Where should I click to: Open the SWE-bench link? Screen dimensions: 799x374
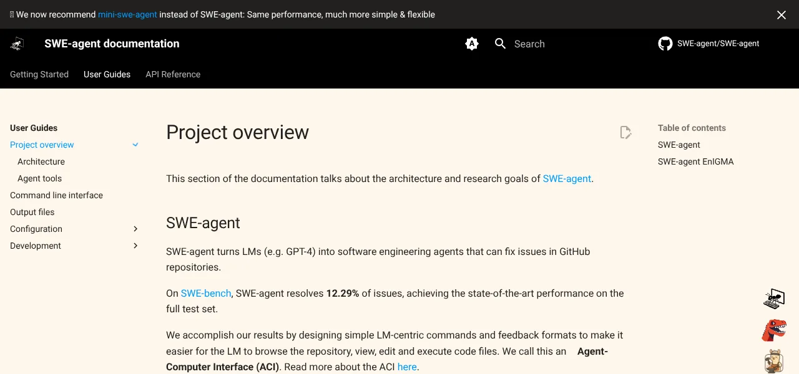[206, 293]
